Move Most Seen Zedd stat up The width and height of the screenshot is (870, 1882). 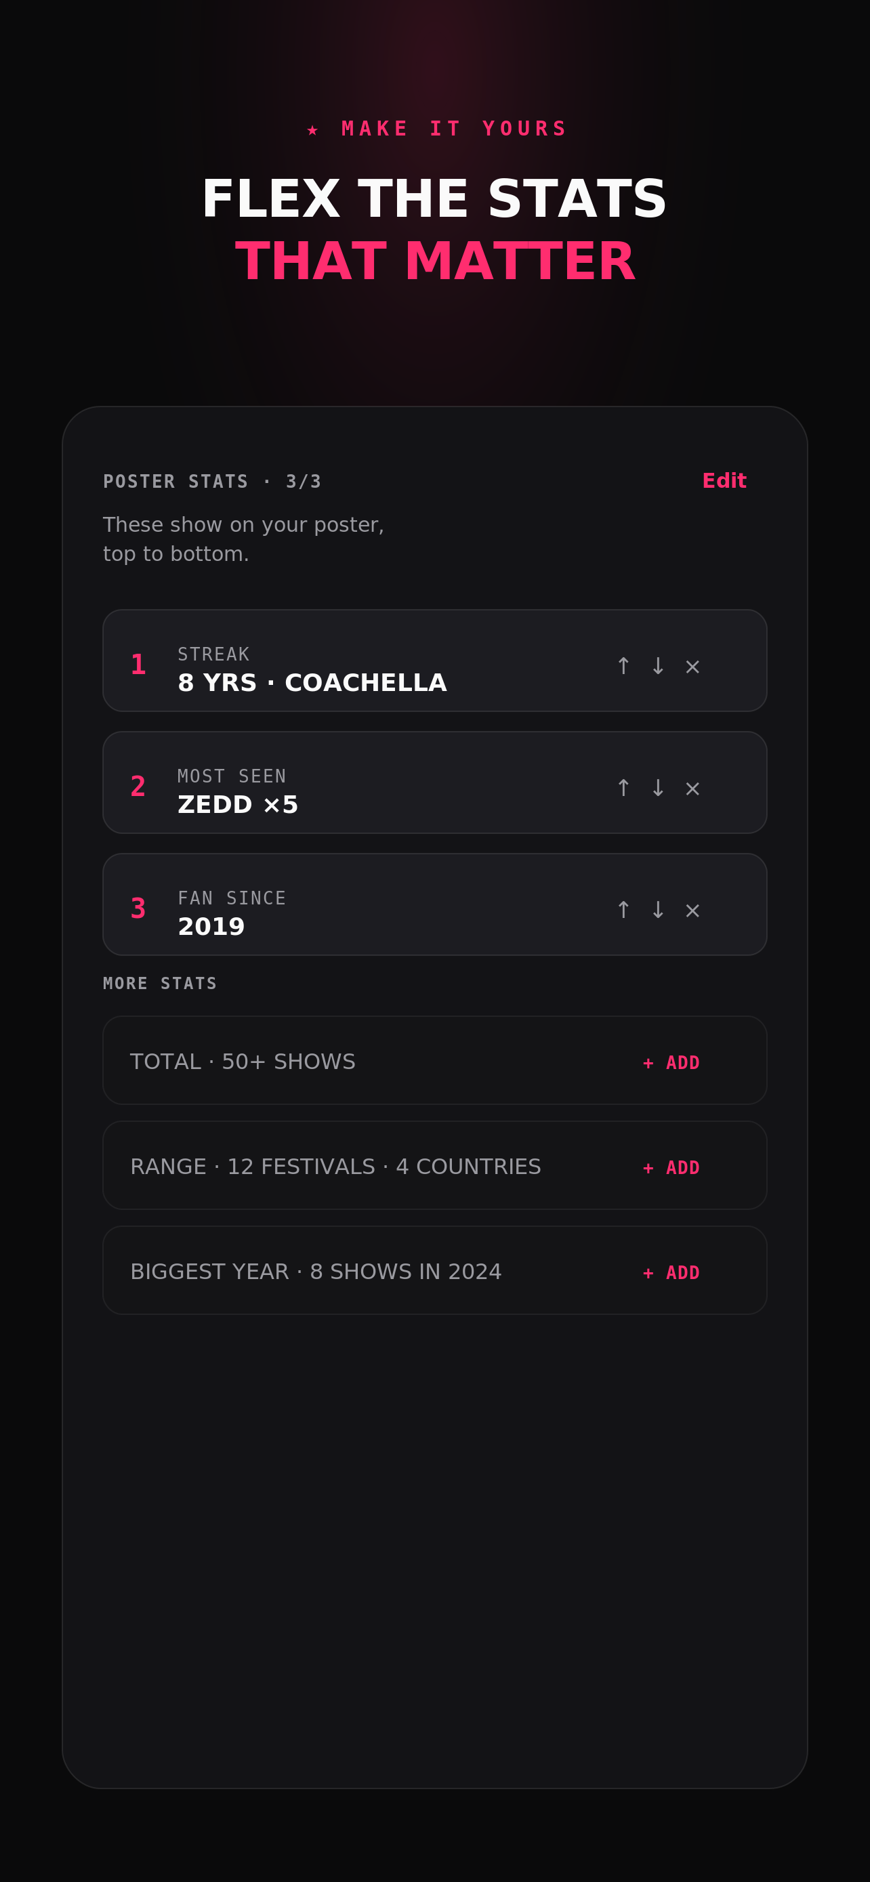point(623,788)
